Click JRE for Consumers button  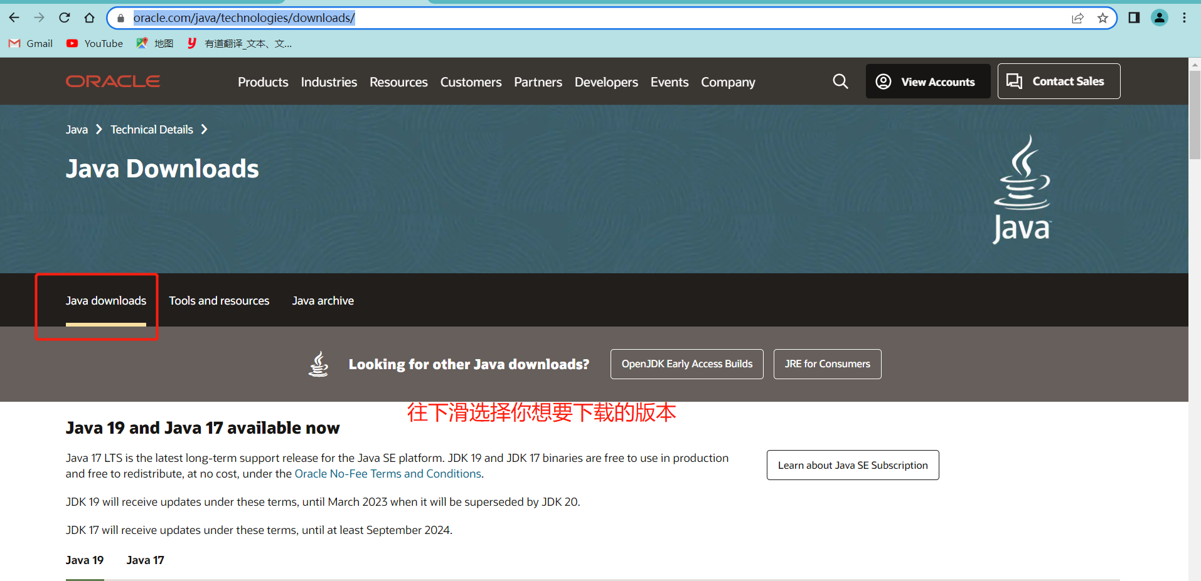[x=828, y=364]
